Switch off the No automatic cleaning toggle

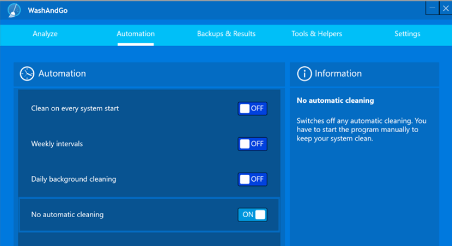coord(252,214)
